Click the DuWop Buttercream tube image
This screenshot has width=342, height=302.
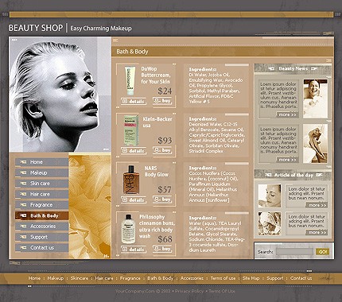coord(130,81)
